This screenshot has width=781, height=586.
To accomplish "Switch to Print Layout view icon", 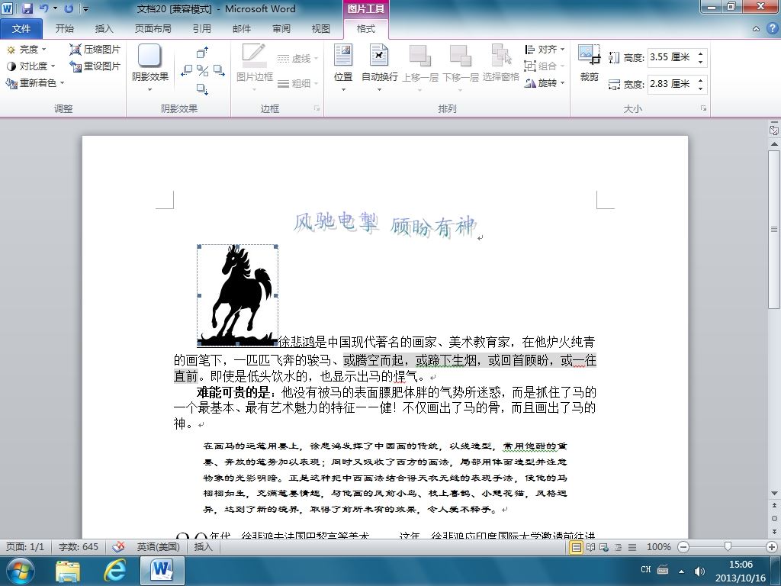I will pos(576,547).
